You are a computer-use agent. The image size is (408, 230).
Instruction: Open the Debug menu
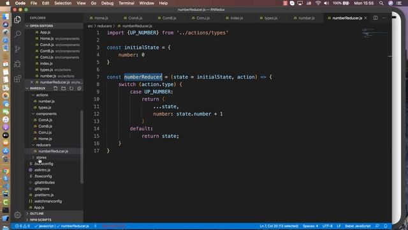107,3
